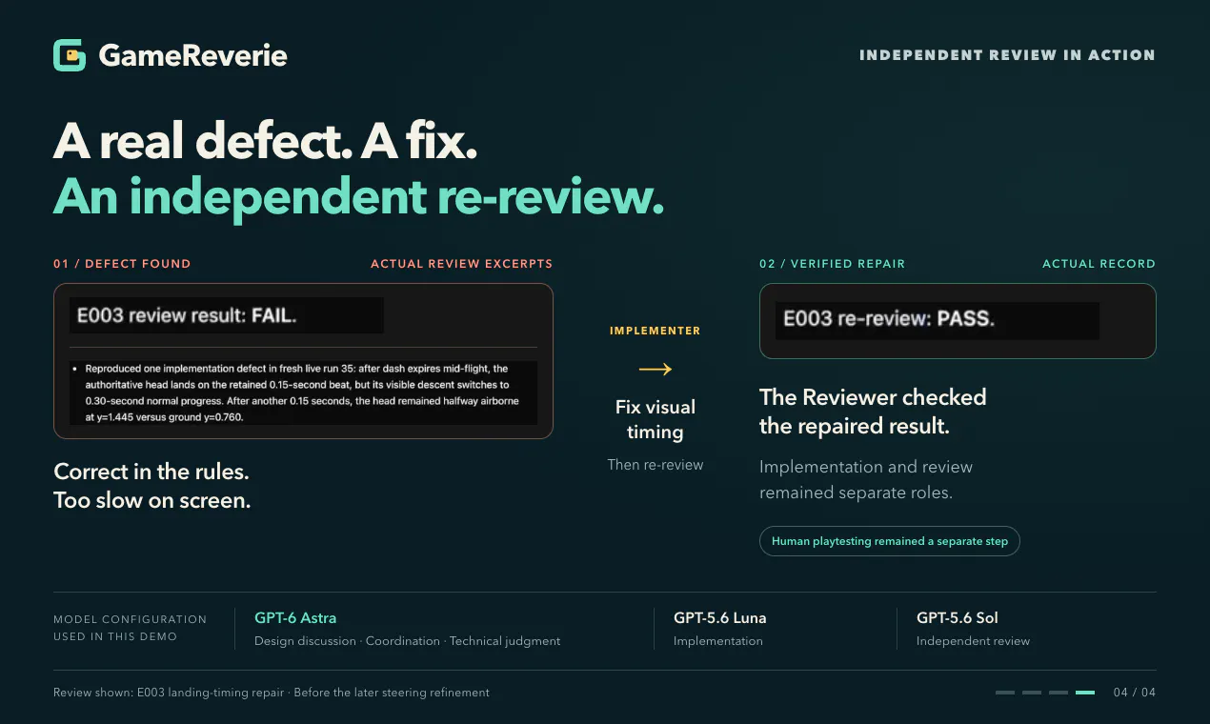The width and height of the screenshot is (1210, 724).
Task: Click the GameReverie brand name
Action: [192, 55]
